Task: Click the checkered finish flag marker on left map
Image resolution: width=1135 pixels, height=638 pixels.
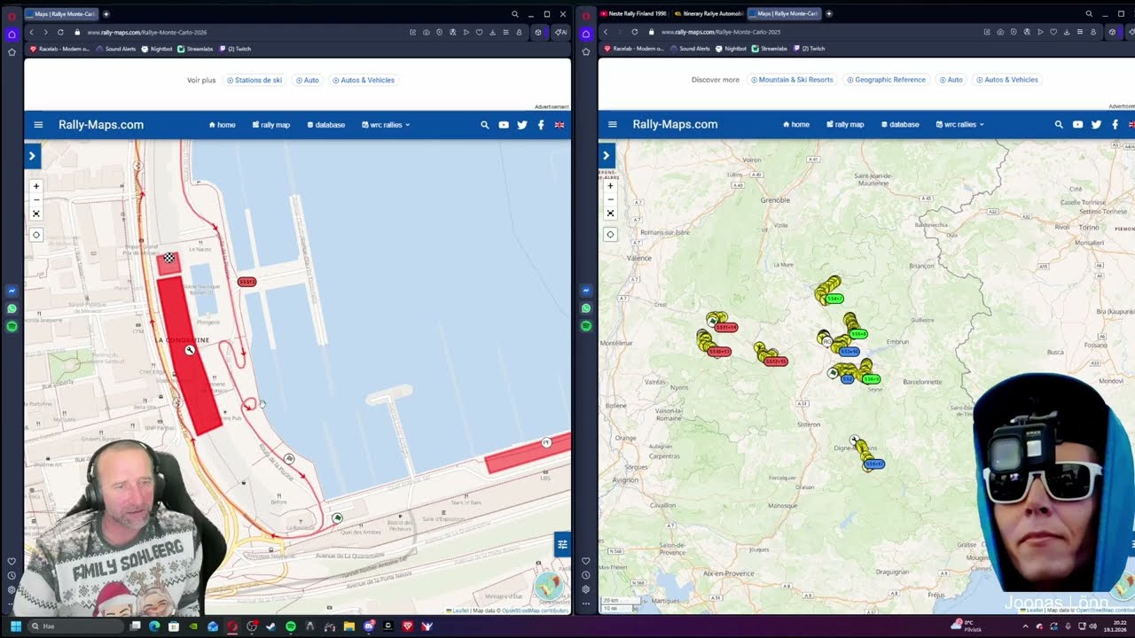Action: (168, 258)
